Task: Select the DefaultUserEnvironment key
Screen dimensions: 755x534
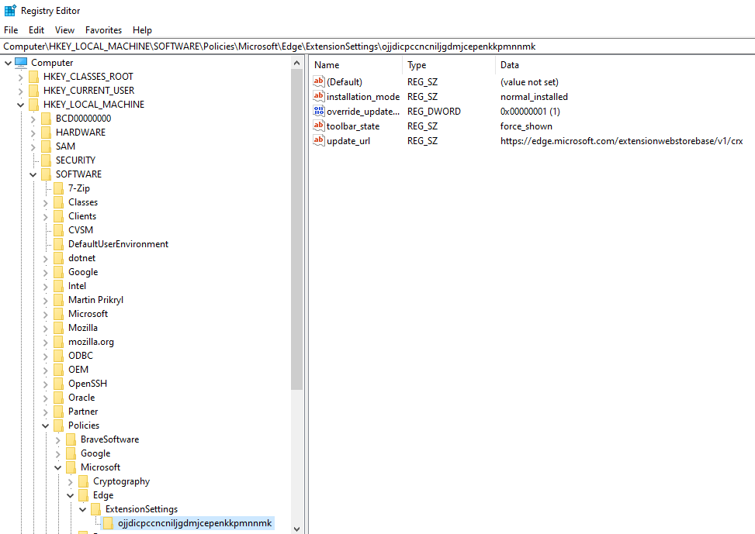Action: [119, 244]
